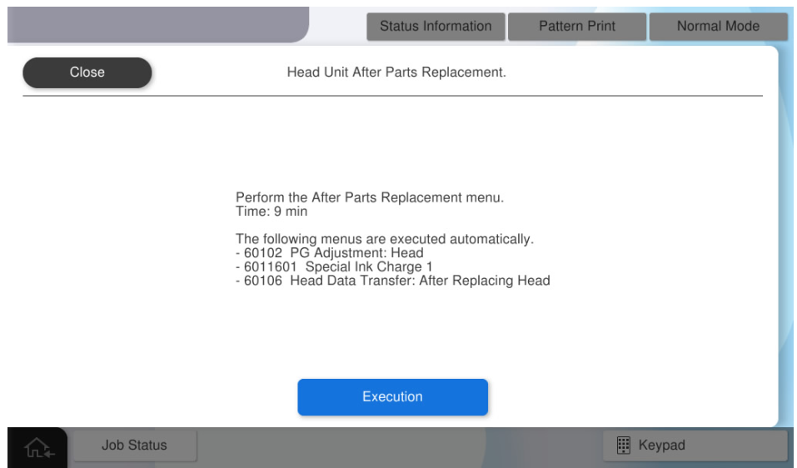797x468 pixels.
Task: Click the gray header panel at top left
Action: coord(157,25)
